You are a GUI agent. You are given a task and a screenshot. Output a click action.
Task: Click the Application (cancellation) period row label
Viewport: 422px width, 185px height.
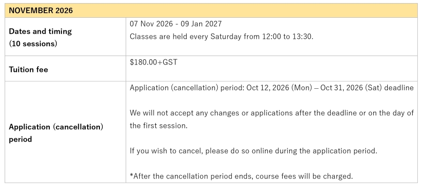pyautogui.click(x=56, y=133)
